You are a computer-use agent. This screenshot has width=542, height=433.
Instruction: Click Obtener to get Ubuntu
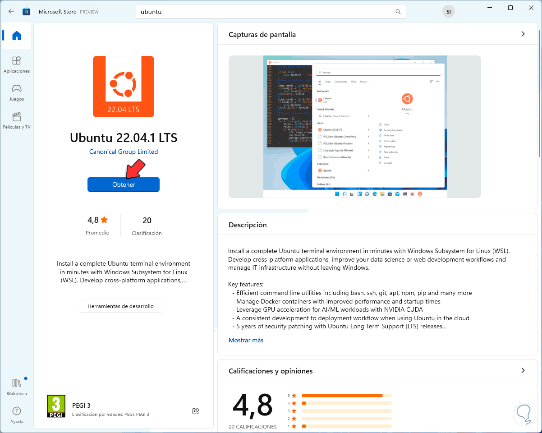[x=124, y=184]
